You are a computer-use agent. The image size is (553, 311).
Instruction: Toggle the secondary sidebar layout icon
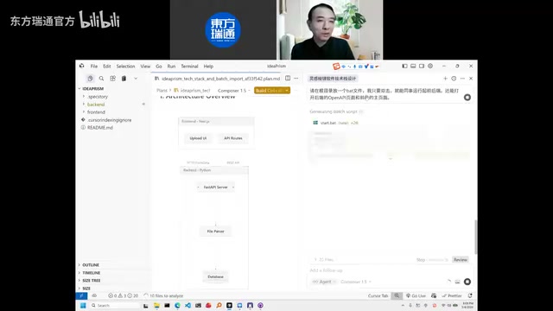pos(422,66)
